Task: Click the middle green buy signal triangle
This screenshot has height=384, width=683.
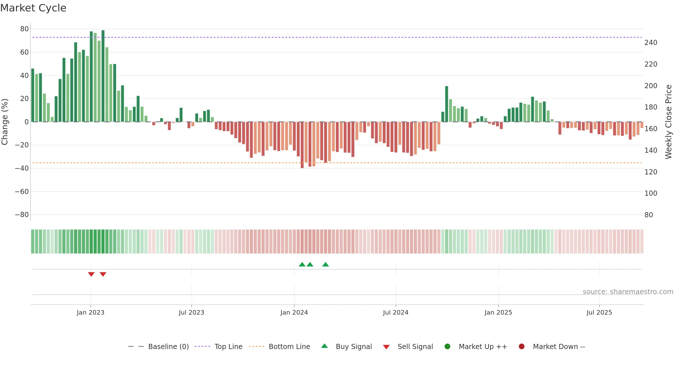Action: point(310,264)
